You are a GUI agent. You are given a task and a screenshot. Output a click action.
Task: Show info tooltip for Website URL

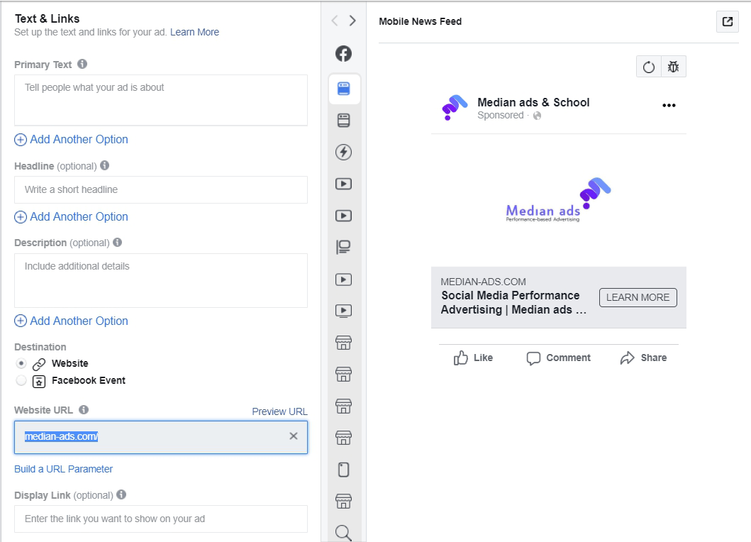(84, 410)
